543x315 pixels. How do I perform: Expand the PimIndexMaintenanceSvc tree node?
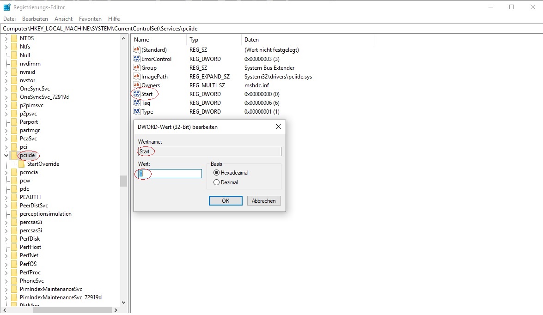tap(6, 289)
